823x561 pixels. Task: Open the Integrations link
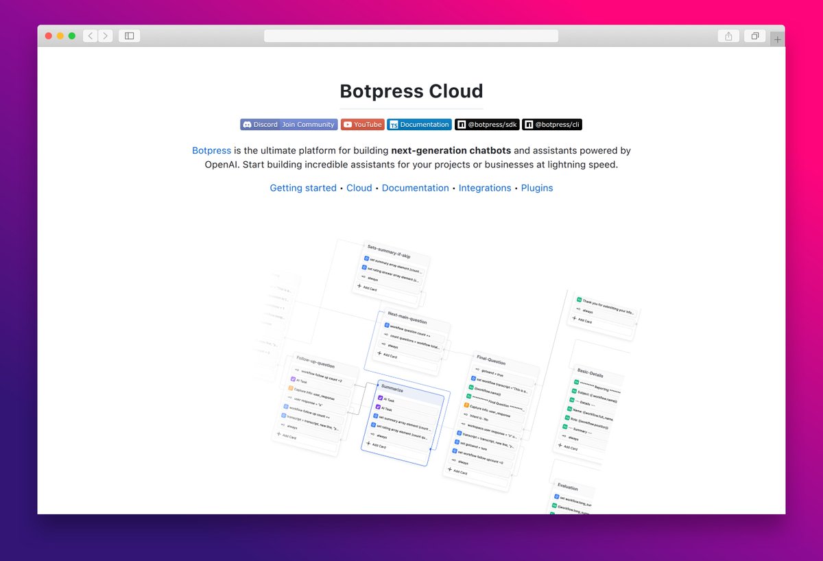click(485, 187)
